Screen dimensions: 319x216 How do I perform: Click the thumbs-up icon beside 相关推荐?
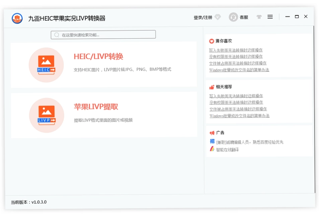(x=212, y=87)
